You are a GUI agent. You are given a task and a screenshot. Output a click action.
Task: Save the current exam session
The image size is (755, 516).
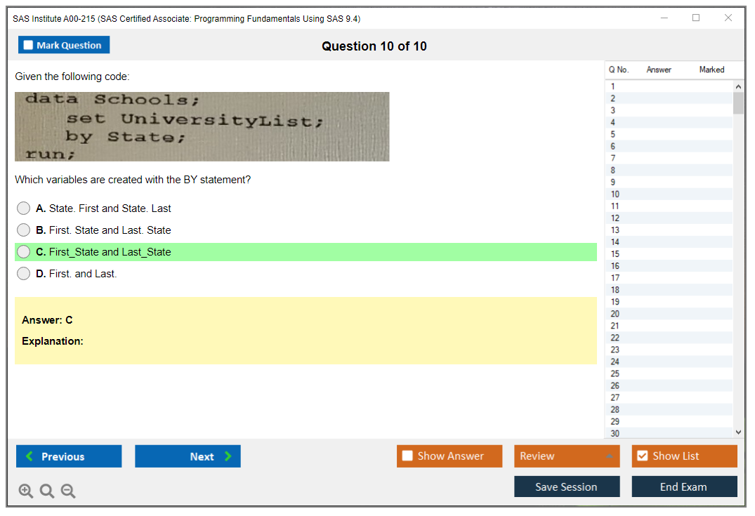coord(567,487)
